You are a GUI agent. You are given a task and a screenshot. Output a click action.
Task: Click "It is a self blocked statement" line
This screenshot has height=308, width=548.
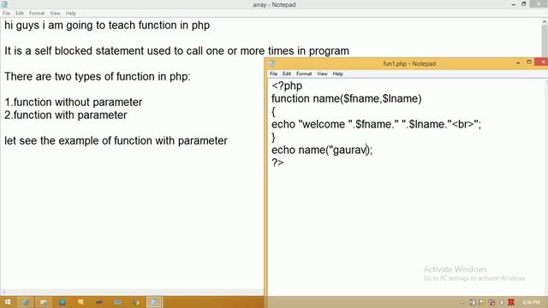tap(176, 51)
